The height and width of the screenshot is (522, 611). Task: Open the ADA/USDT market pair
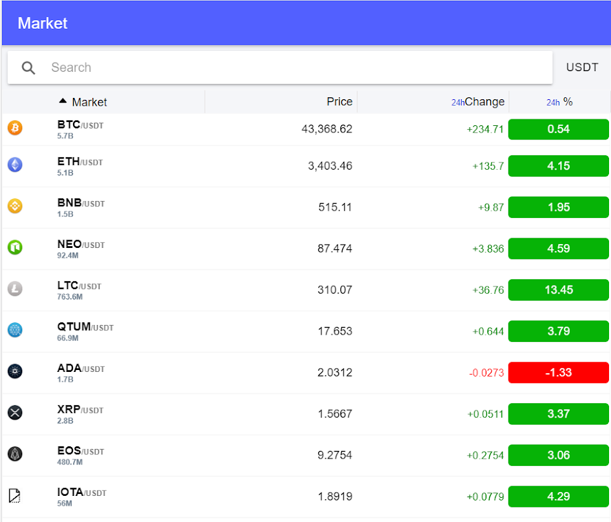point(81,368)
